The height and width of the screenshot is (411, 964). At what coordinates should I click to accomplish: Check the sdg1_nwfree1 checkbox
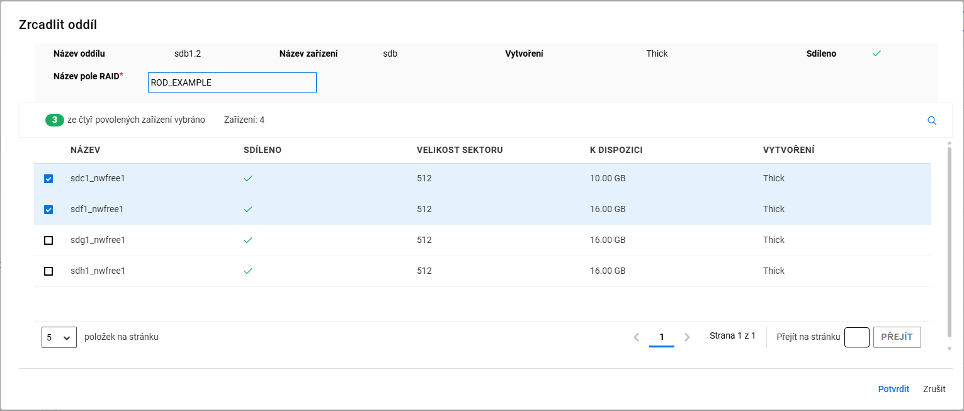pyautogui.click(x=48, y=240)
